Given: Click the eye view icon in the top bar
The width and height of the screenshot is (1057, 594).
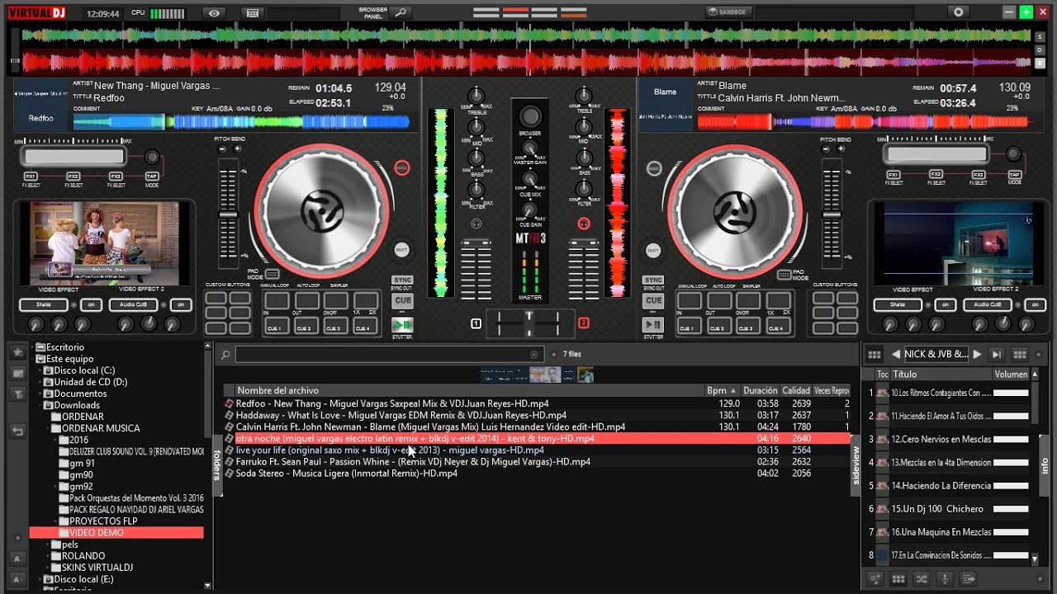Looking at the screenshot, I should coord(214,13).
